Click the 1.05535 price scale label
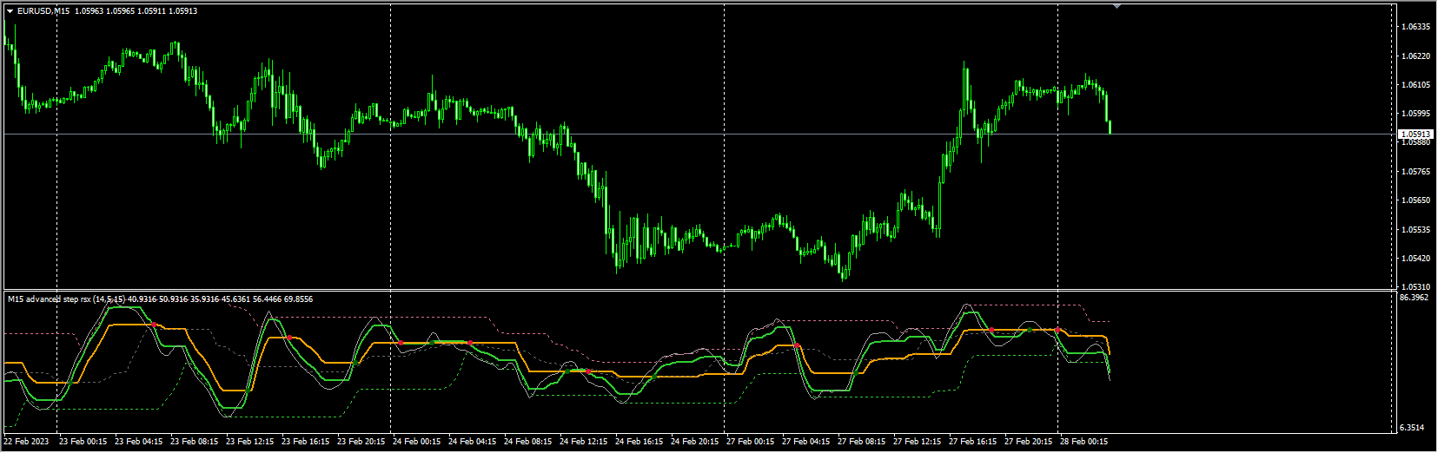This screenshot has width=1438, height=453. click(1415, 230)
